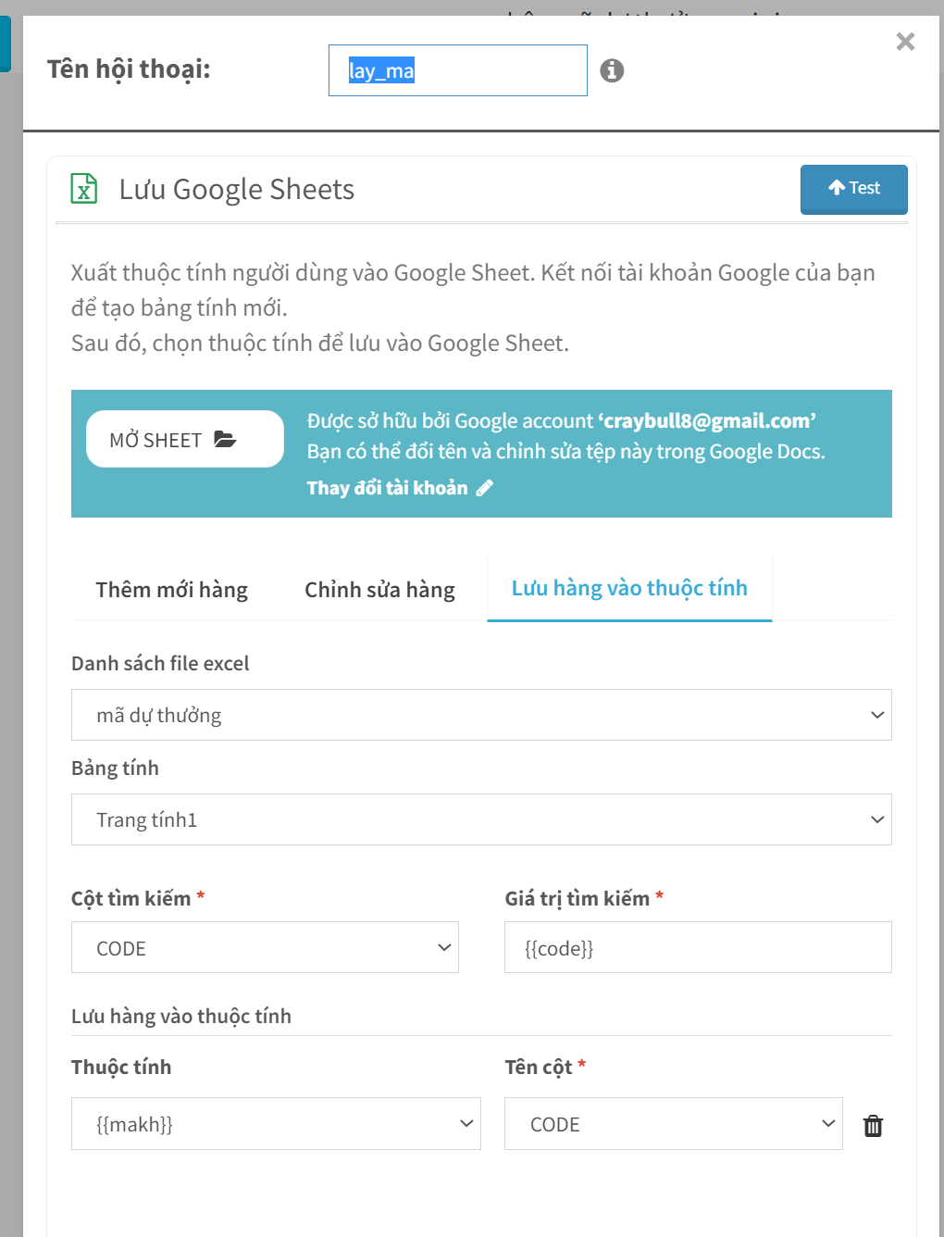Switch to Thêm mới hàng tab

[172, 590]
